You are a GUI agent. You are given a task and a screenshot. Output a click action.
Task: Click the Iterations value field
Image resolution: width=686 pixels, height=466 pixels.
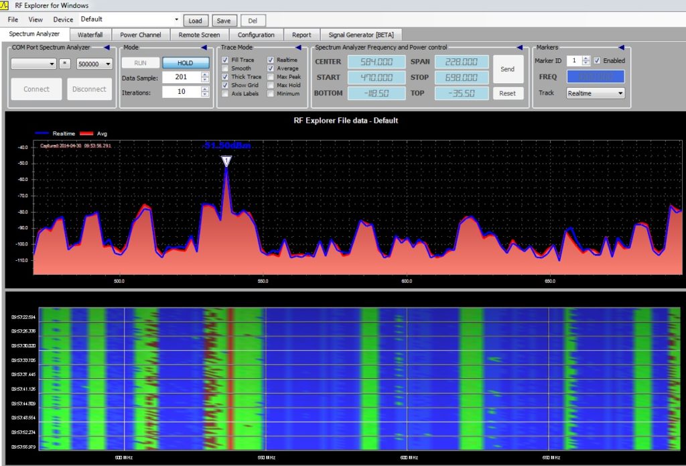point(181,92)
